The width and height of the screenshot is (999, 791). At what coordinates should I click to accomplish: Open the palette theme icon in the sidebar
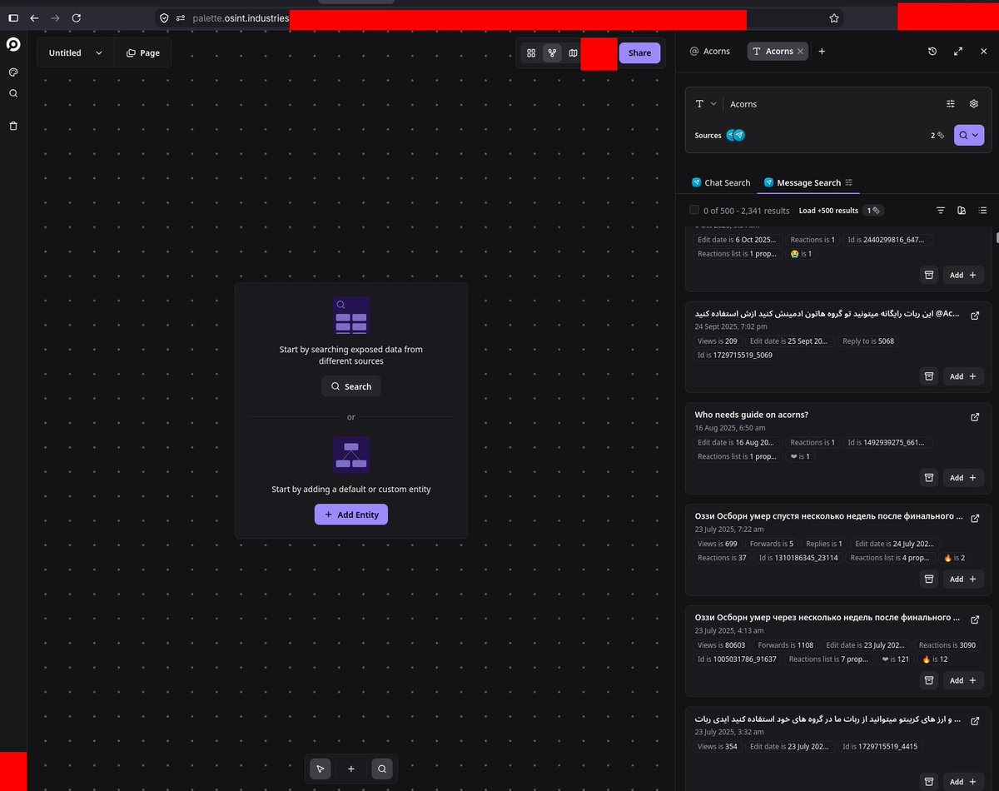pyautogui.click(x=13, y=72)
